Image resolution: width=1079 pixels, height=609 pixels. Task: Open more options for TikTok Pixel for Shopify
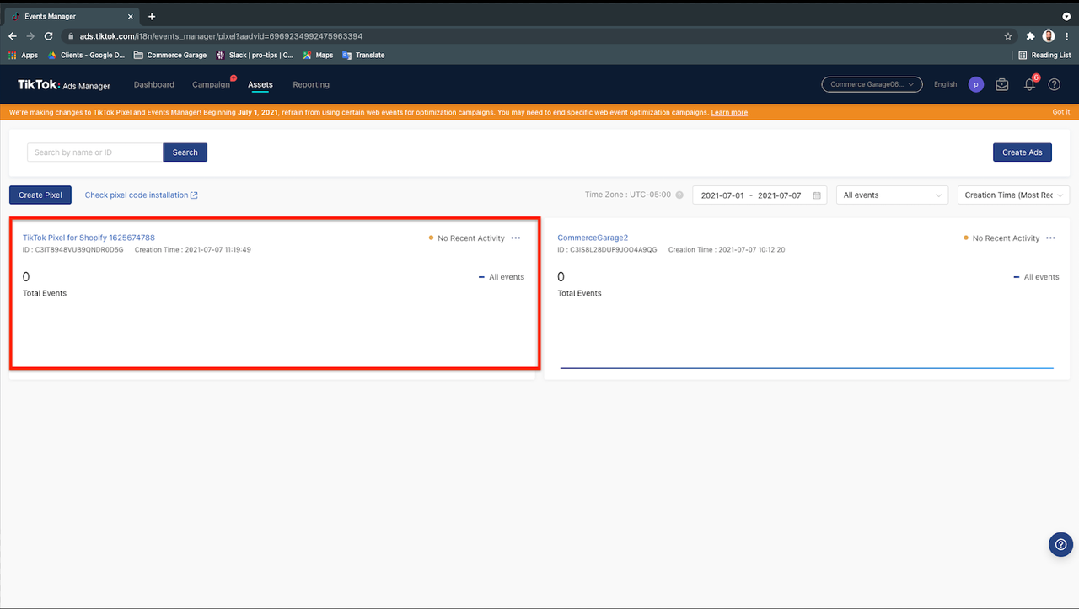click(x=516, y=238)
